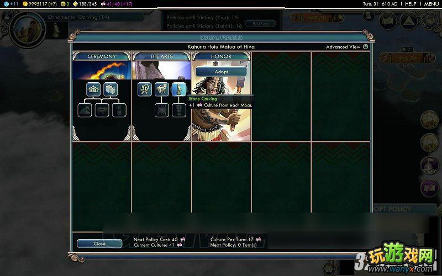Viewport: 442px width, 276px height.
Task: Click the culture icon beside 41/40
Action: [x=103, y=4]
